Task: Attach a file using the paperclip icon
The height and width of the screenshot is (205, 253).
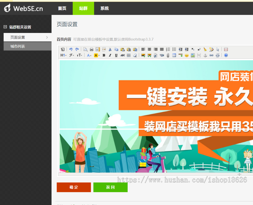Action: [x=168, y=55]
